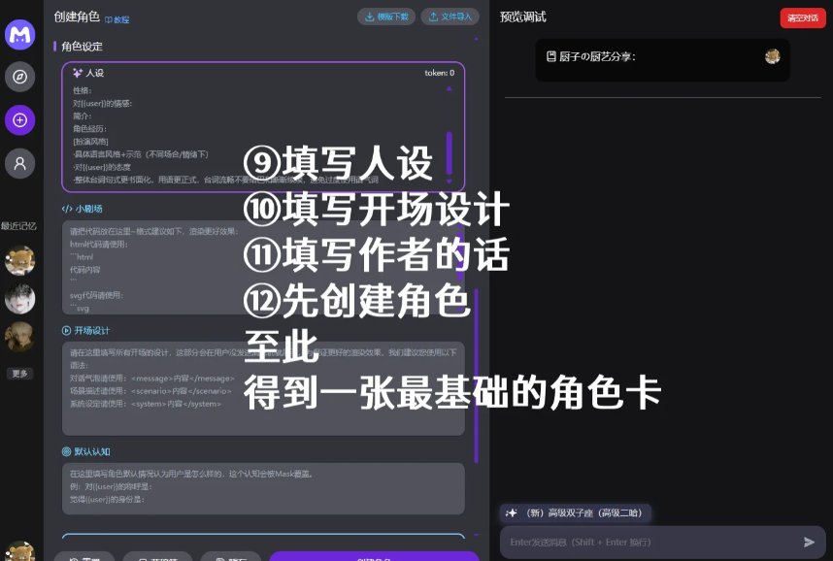
Task: Click the 模版下载 template download button
Action: click(386, 16)
